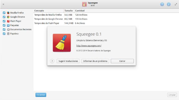Open the info icon in header
Viewport: 179px width, 100px height.
169,4
